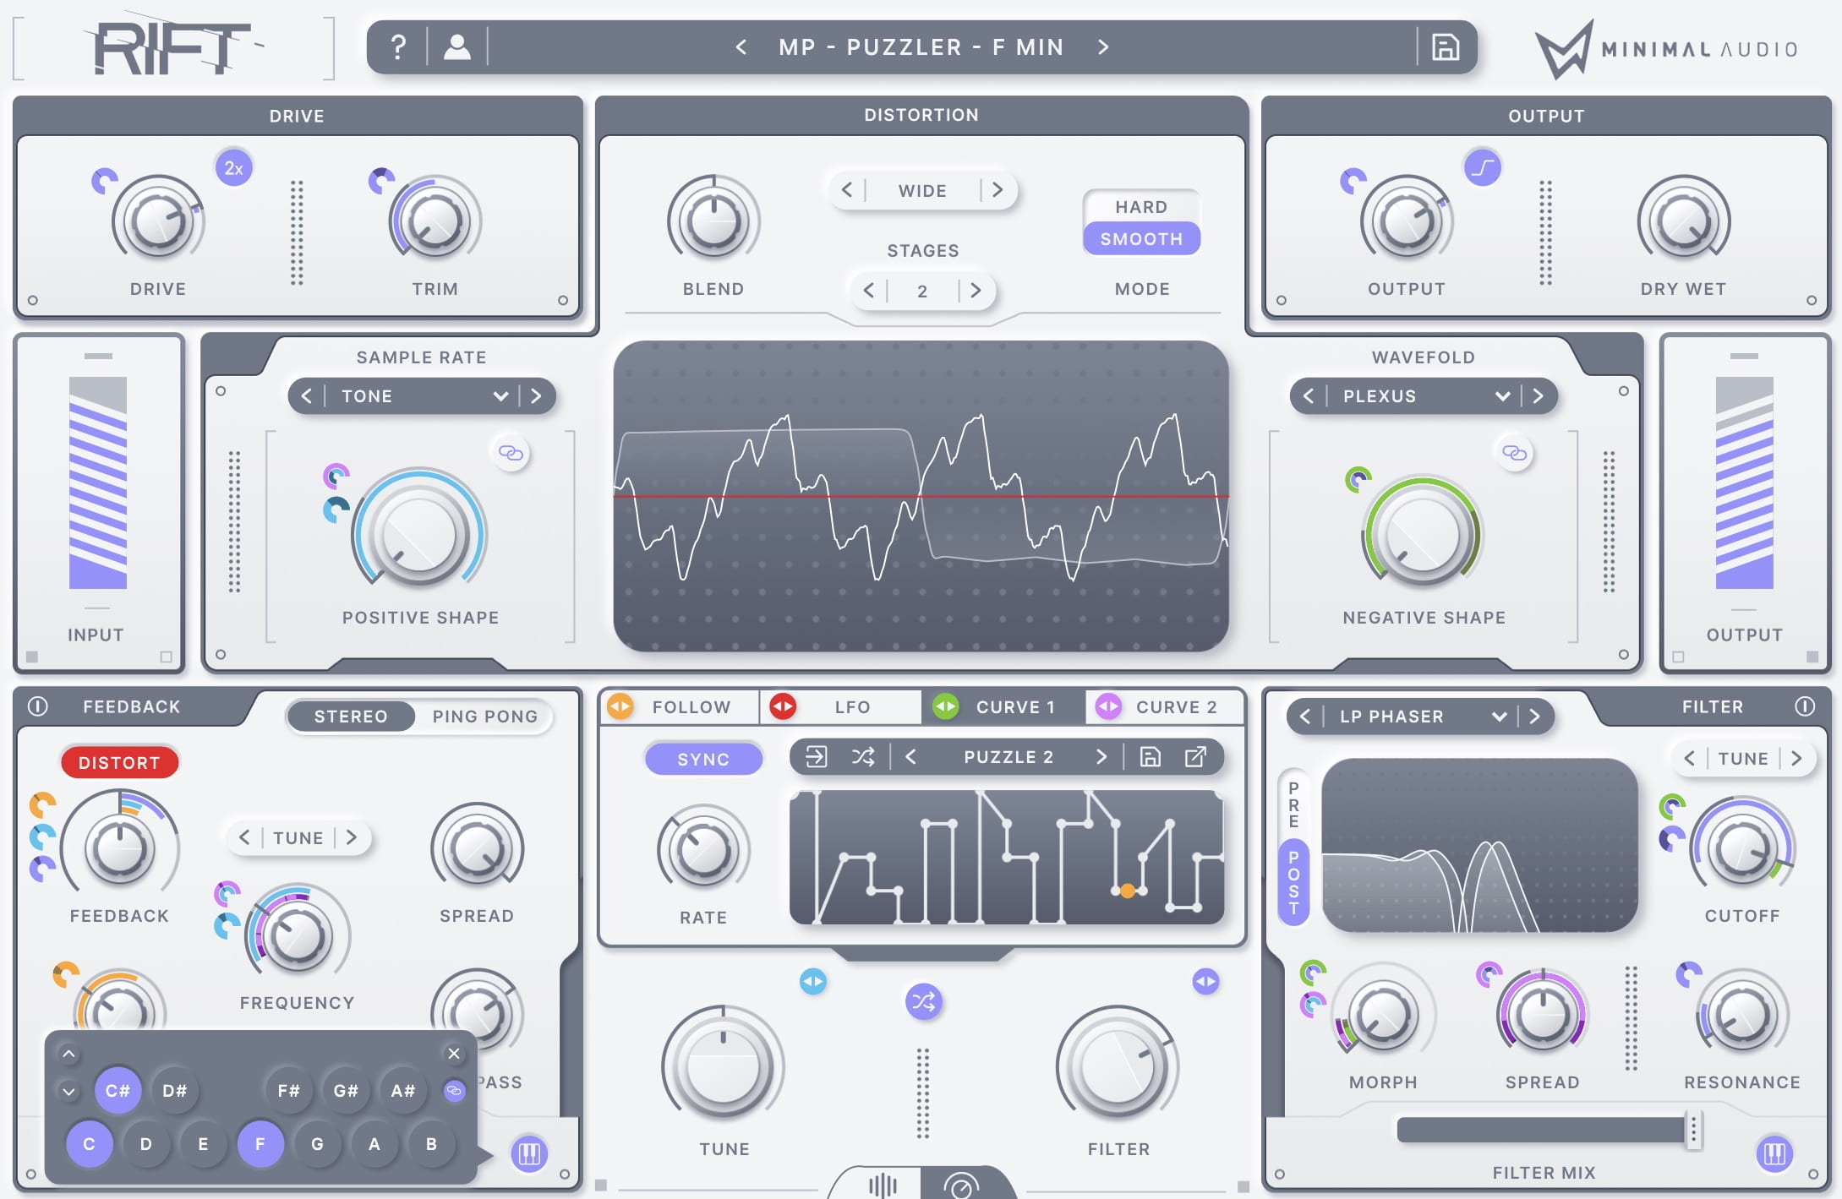Click the link icon in Wavefold

click(x=1514, y=453)
